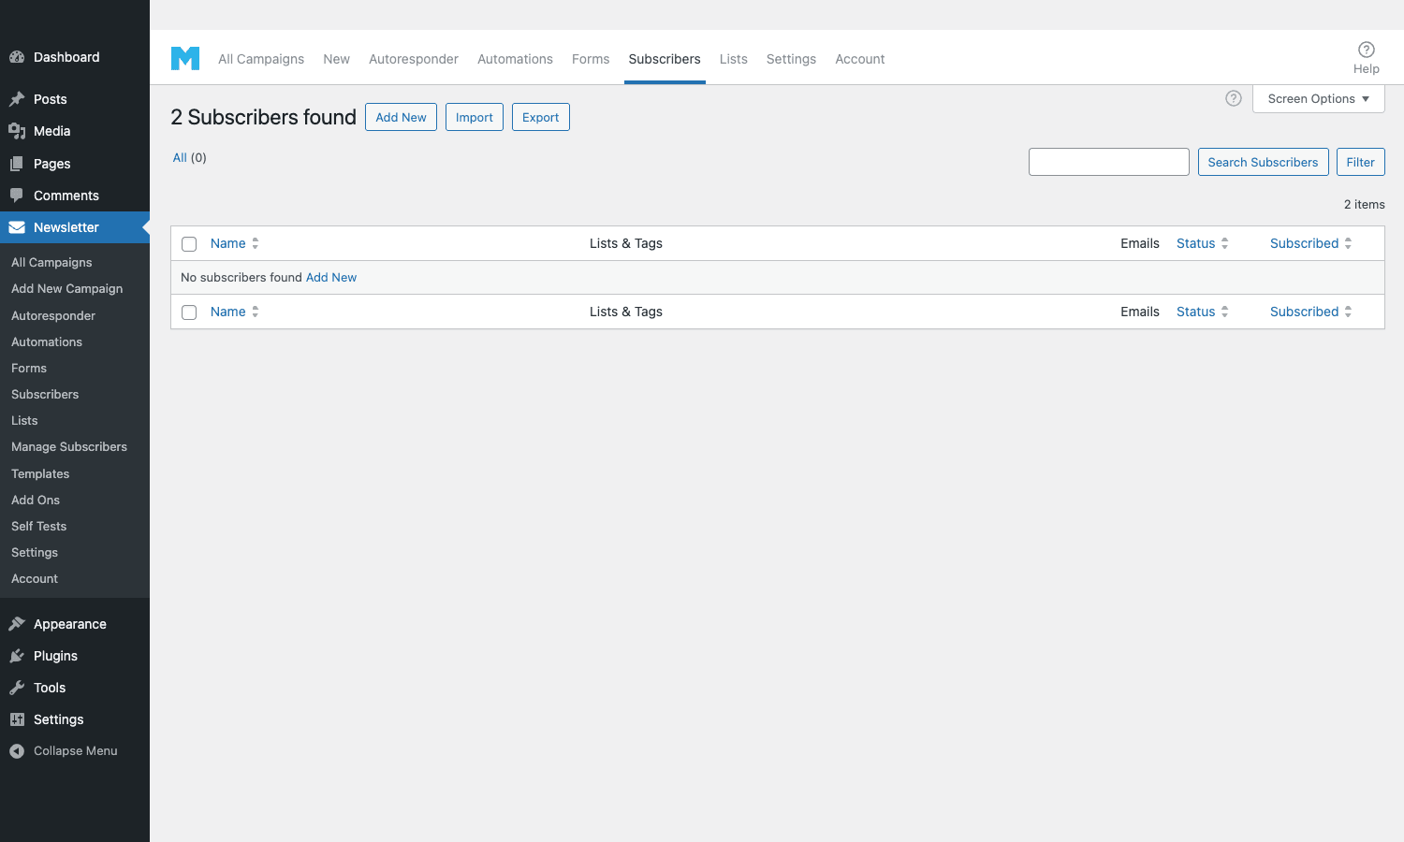Click the Comments speech bubble icon
The height and width of the screenshot is (842, 1404).
point(17,196)
